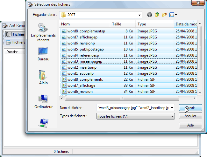This screenshot has width=207, height=157.
Task: Click the Ouvrir button
Action: point(190,108)
